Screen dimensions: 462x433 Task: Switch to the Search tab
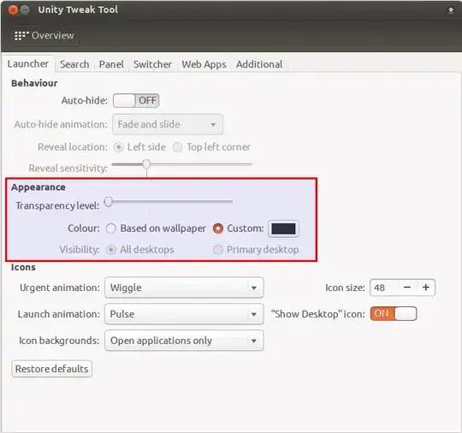74,64
